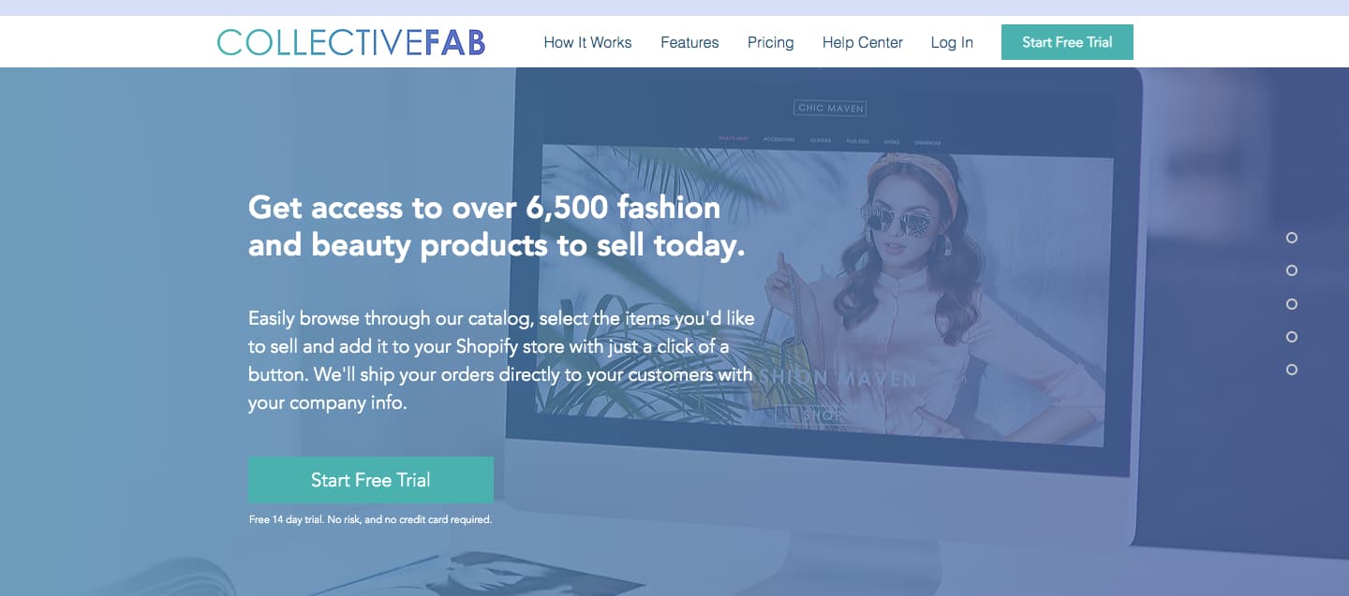
Task: Go to the Features menu item
Action: point(689,42)
